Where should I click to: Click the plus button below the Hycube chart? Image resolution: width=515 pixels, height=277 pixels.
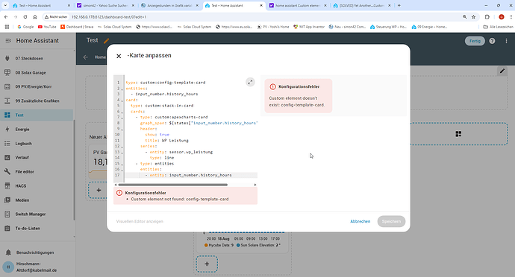pyautogui.click(x=207, y=264)
